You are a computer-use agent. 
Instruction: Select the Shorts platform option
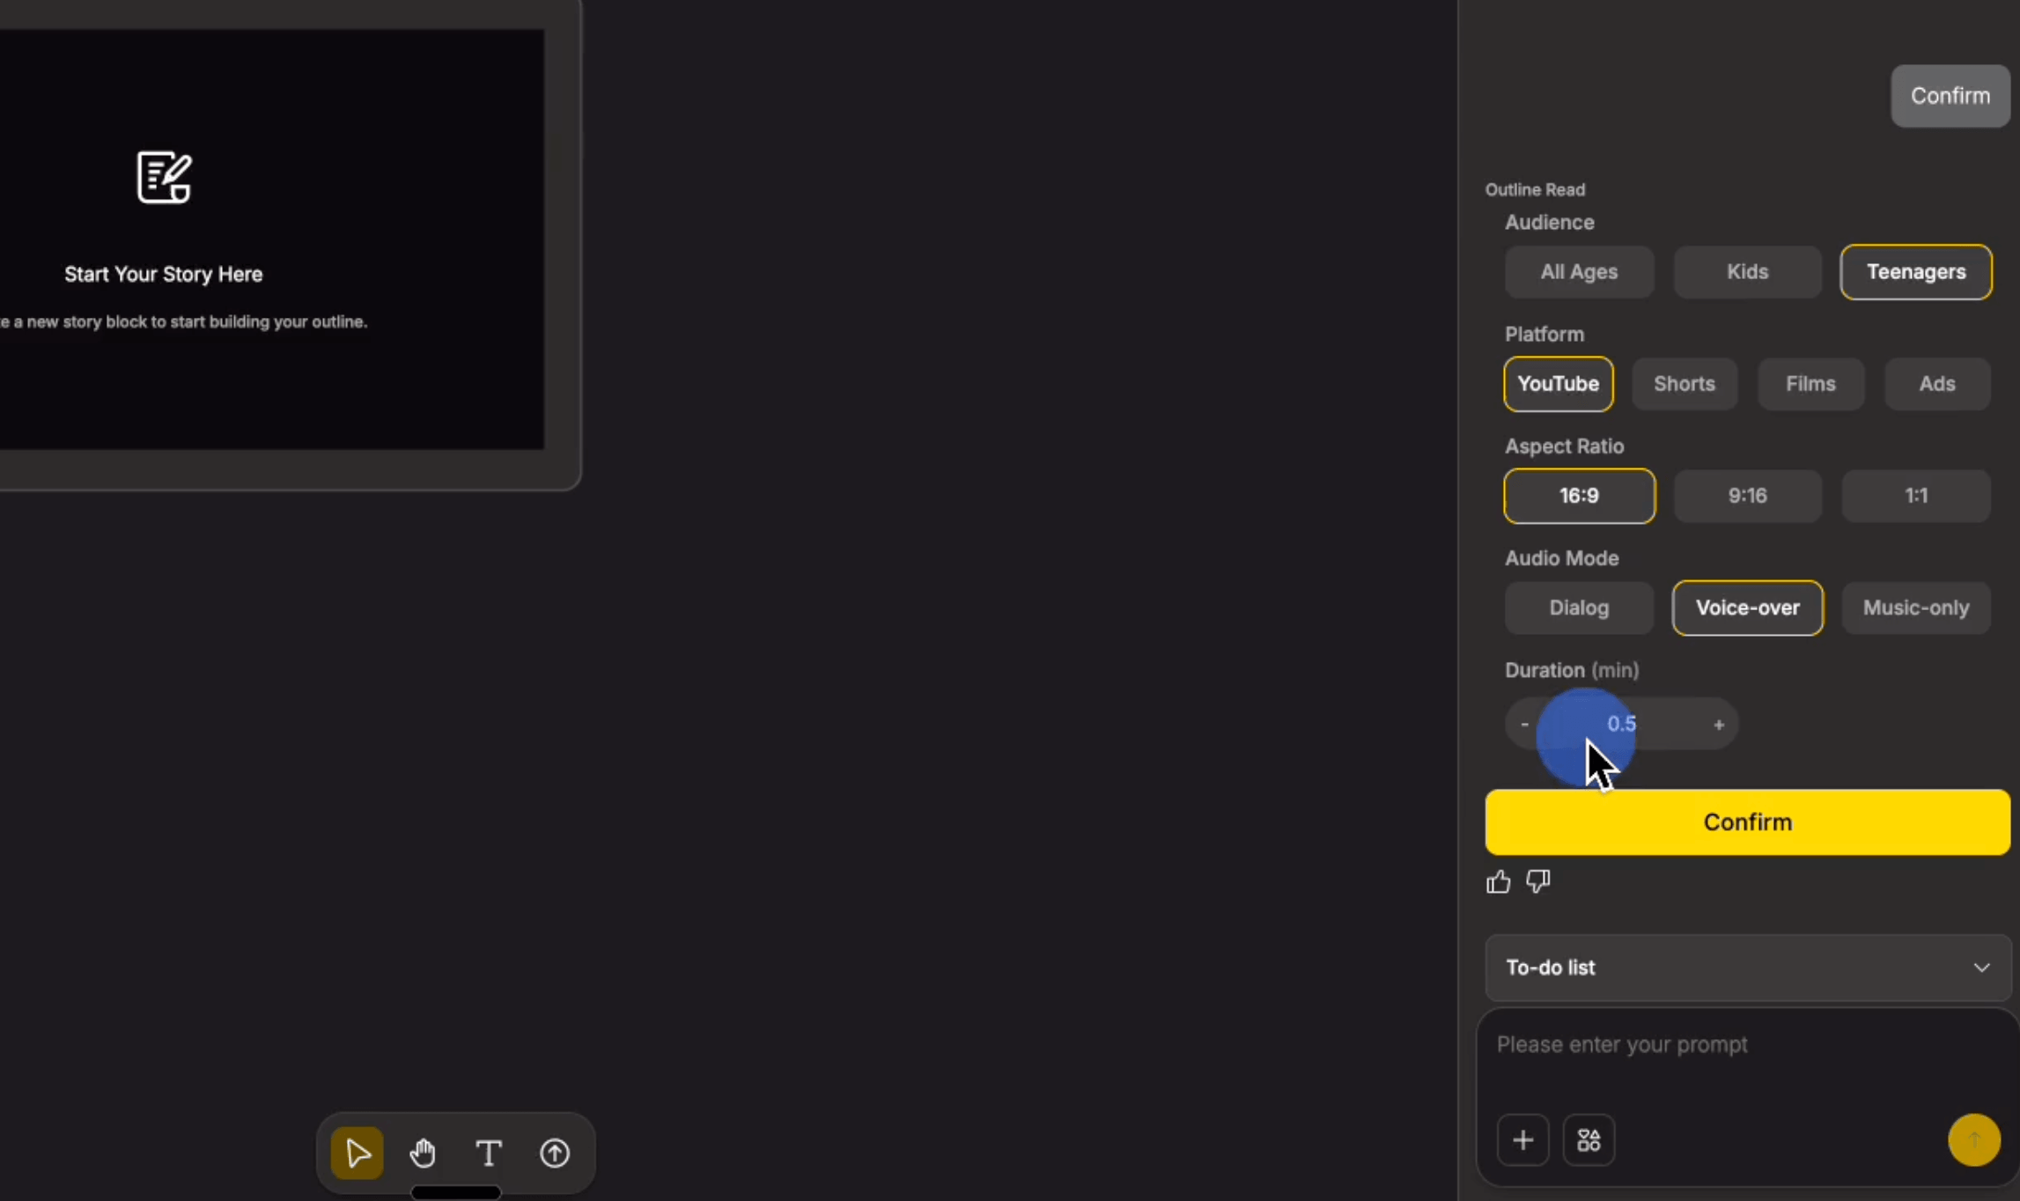coord(1684,384)
